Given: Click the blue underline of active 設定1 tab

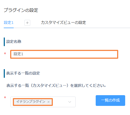Looking at the screenshot, I should click(x=9, y=28).
